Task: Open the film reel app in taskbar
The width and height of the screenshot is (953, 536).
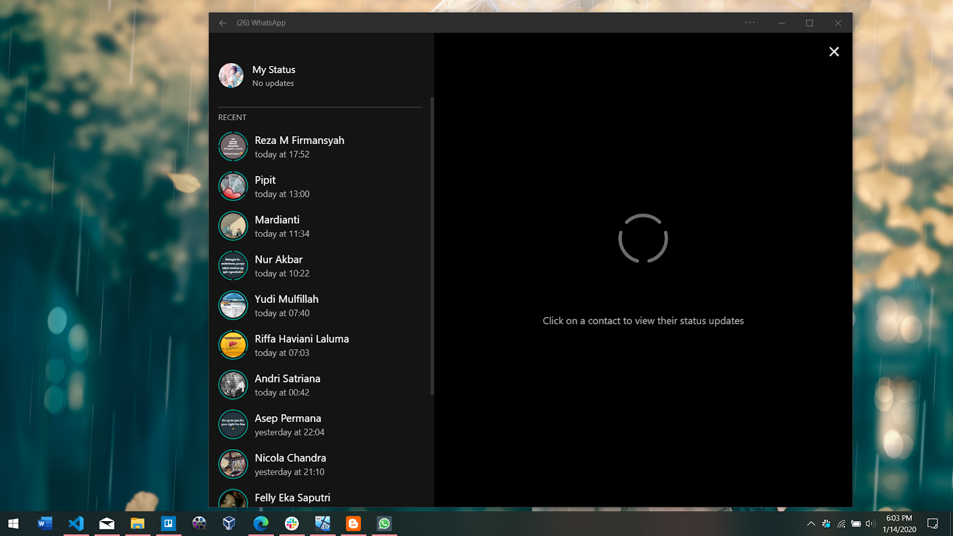Action: coord(199,524)
